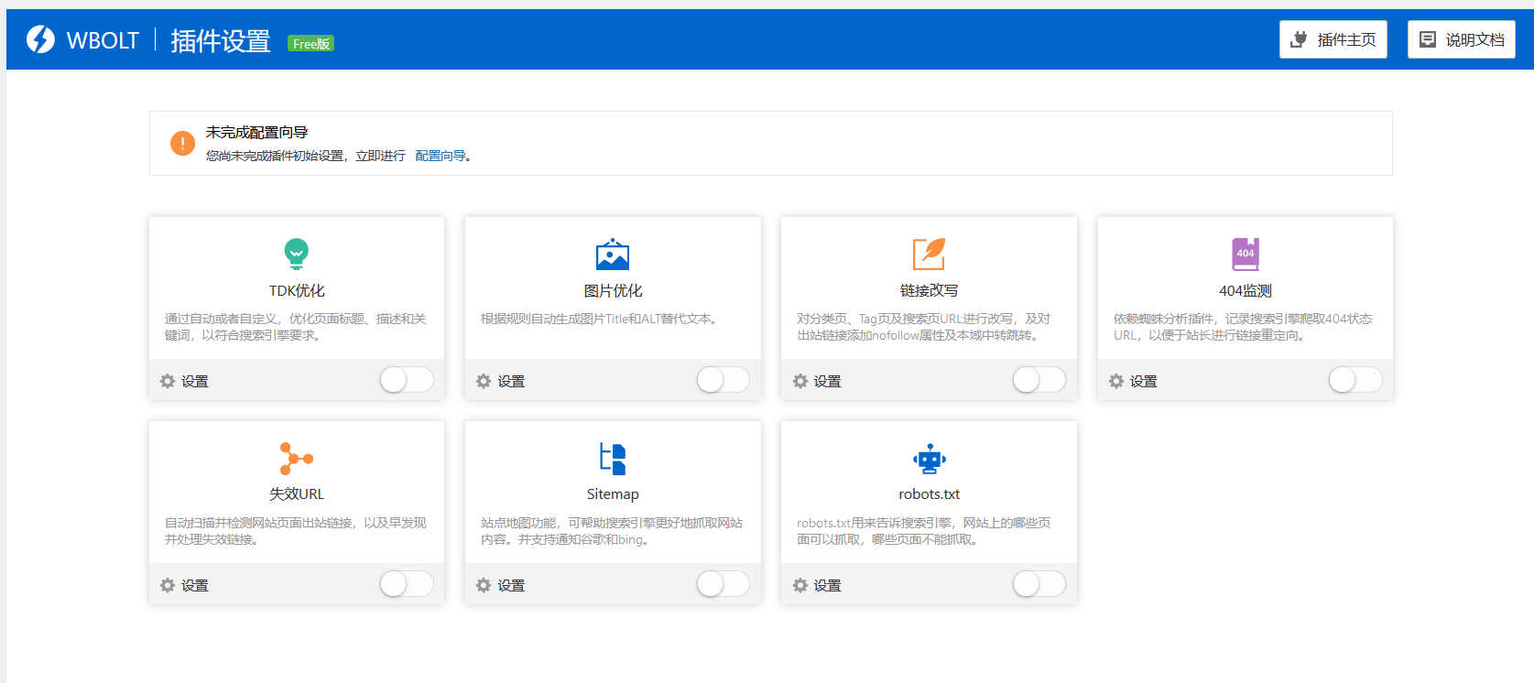Click gear icon in robots.txt card

pos(800,585)
